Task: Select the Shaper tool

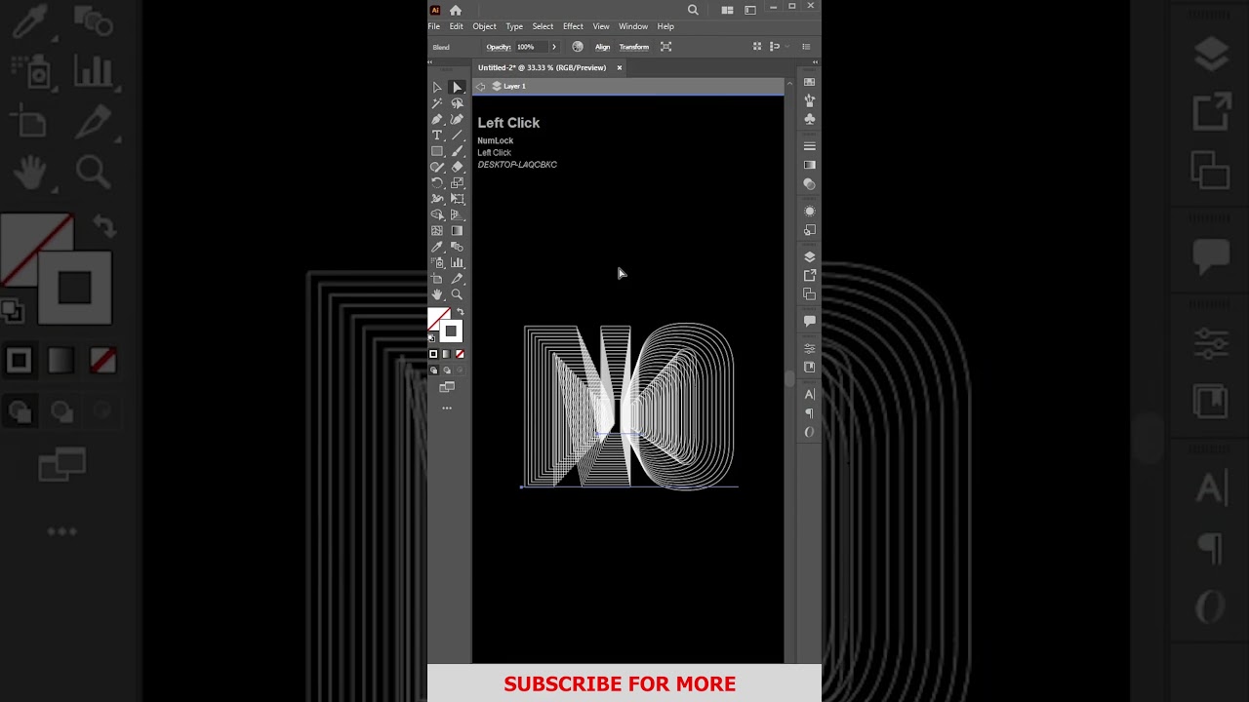Action: pyautogui.click(x=437, y=167)
